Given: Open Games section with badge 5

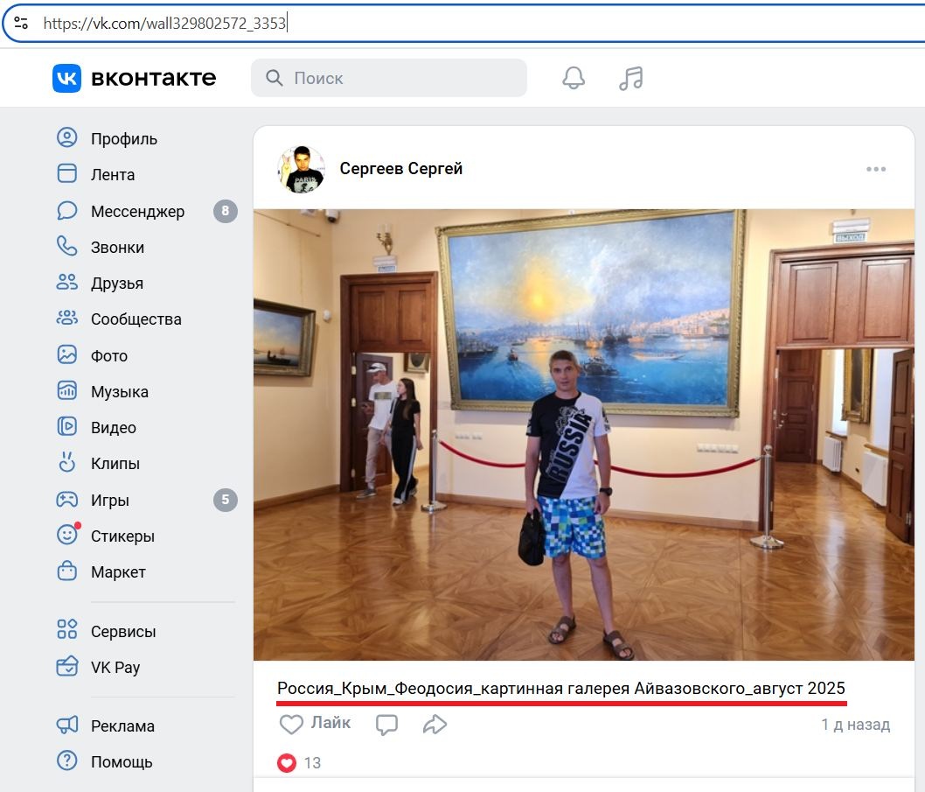Looking at the screenshot, I should point(110,501).
